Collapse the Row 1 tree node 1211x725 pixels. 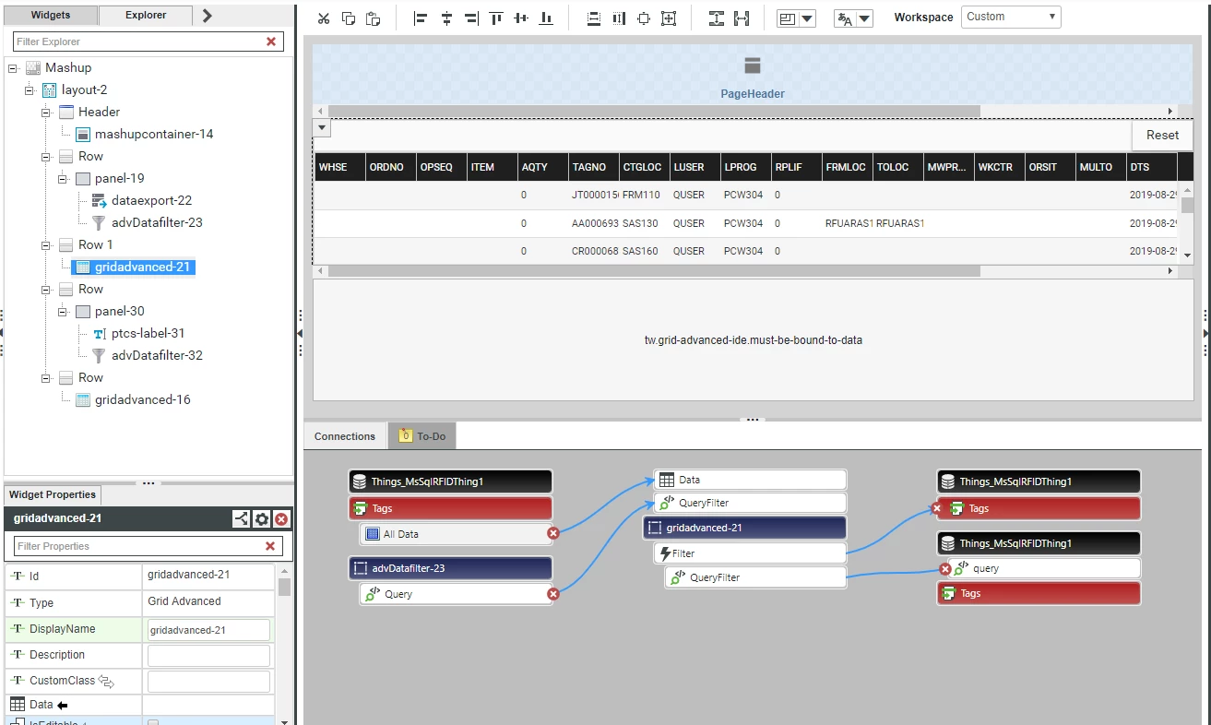(x=46, y=245)
